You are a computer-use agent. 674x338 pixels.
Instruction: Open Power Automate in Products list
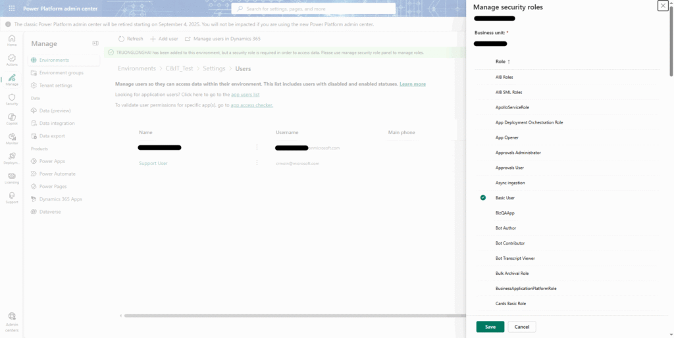pyautogui.click(x=57, y=174)
